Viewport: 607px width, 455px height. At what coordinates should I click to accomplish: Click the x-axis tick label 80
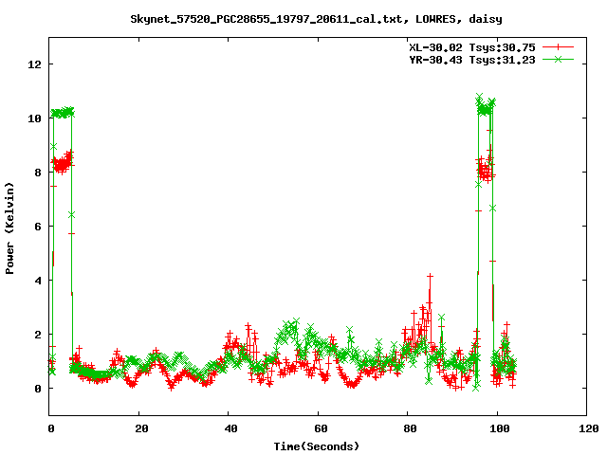pos(411,428)
